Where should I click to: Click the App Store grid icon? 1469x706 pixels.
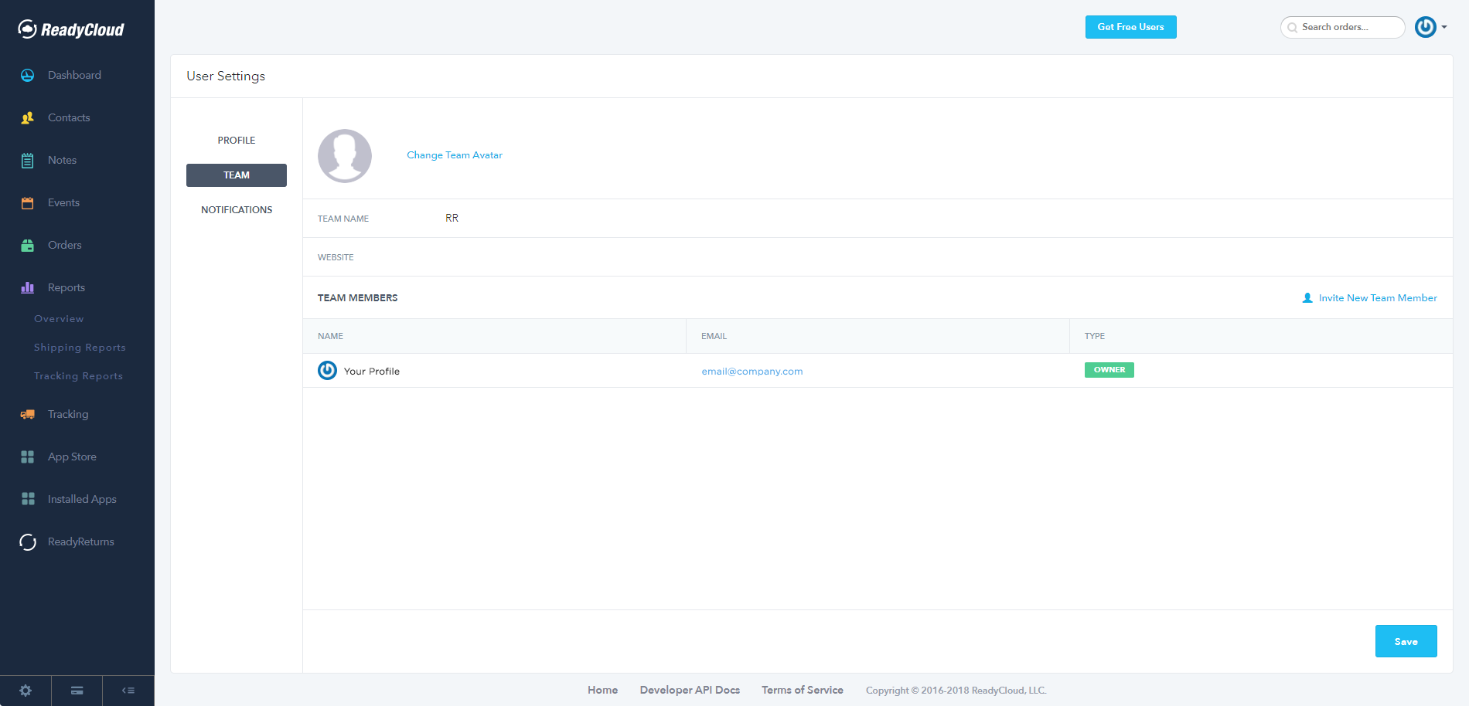[28, 457]
